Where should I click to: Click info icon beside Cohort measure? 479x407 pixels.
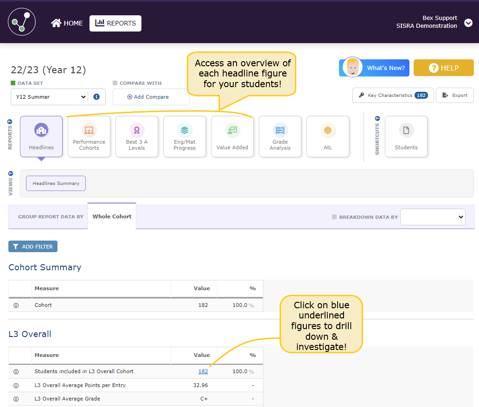pos(16,305)
